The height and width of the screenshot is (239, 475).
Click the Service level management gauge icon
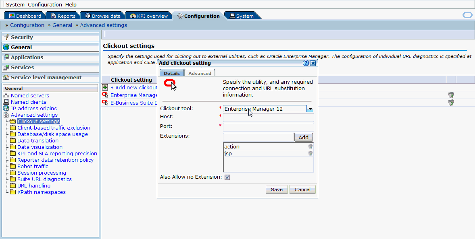tap(6, 77)
